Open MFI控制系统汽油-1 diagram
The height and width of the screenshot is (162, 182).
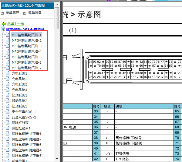click(27, 35)
